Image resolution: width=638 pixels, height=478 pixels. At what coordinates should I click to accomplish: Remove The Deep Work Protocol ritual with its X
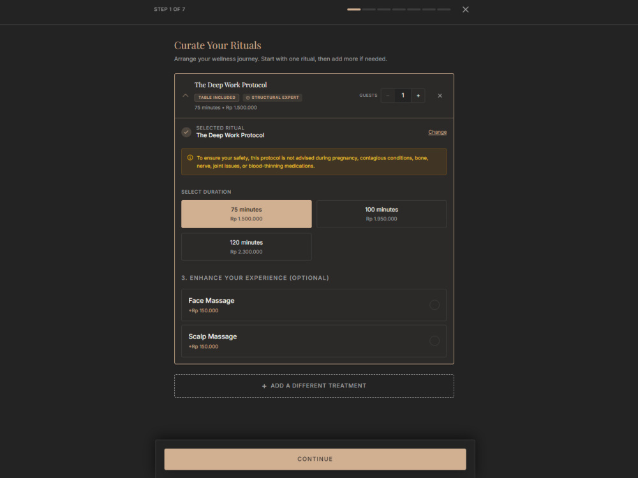(440, 96)
